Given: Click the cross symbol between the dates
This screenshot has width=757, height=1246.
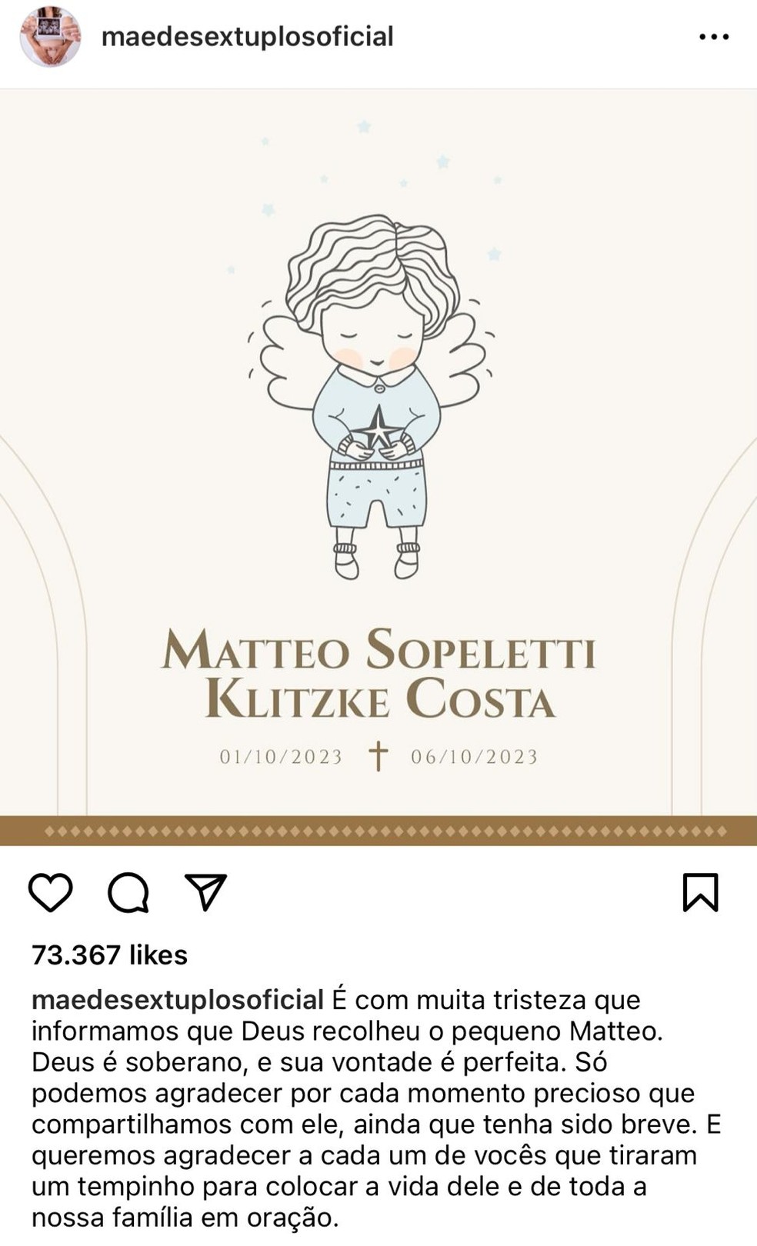Looking at the screenshot, I should click(x=378, y=756).
